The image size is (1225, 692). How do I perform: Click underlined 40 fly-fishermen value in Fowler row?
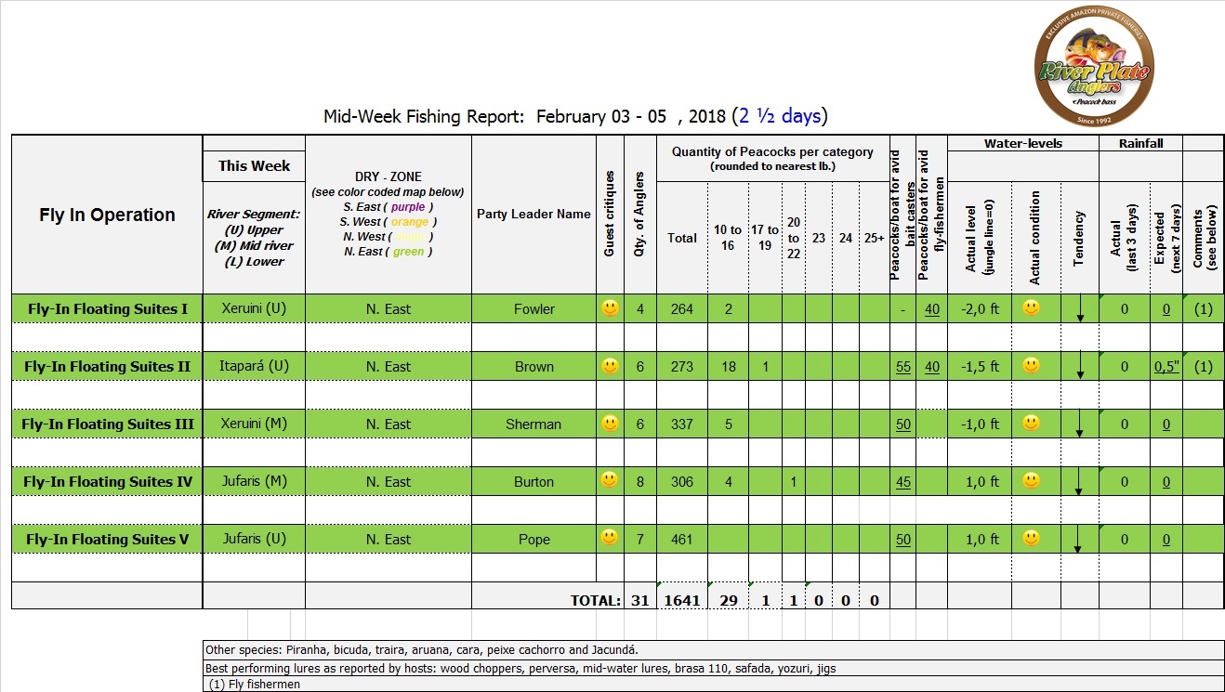pos(932,309)
